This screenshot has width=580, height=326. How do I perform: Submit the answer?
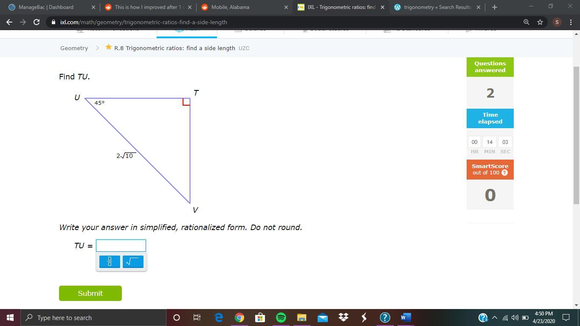point(90,293)
